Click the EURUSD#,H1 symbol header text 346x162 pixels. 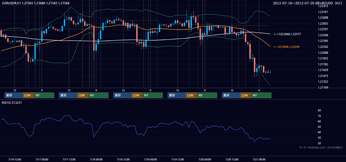pos(35,3)
